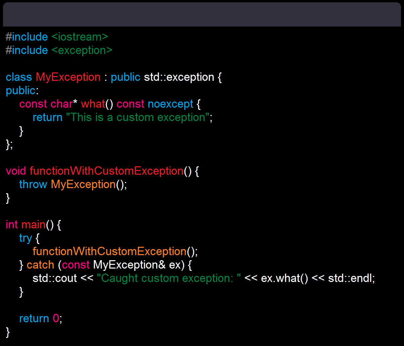Click the noexcept specifier
This screenshot has height=346, width=404.
point(170,104)
